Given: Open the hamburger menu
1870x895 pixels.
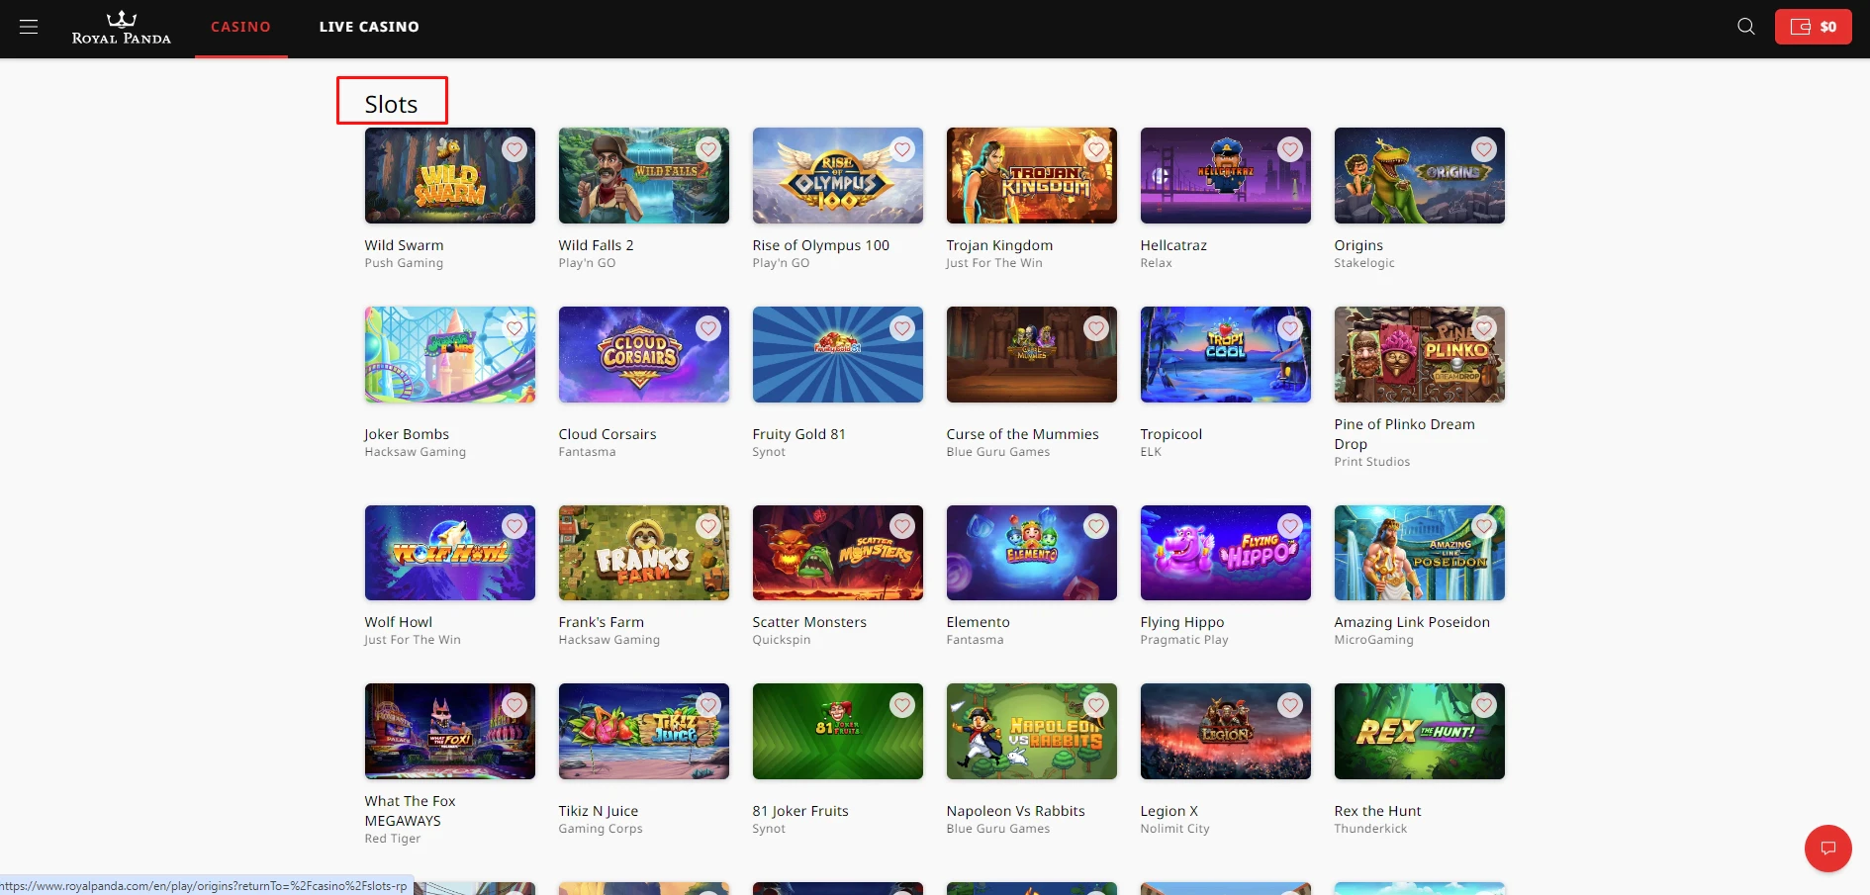Looking at the screenshot, I should pos(29,27).
